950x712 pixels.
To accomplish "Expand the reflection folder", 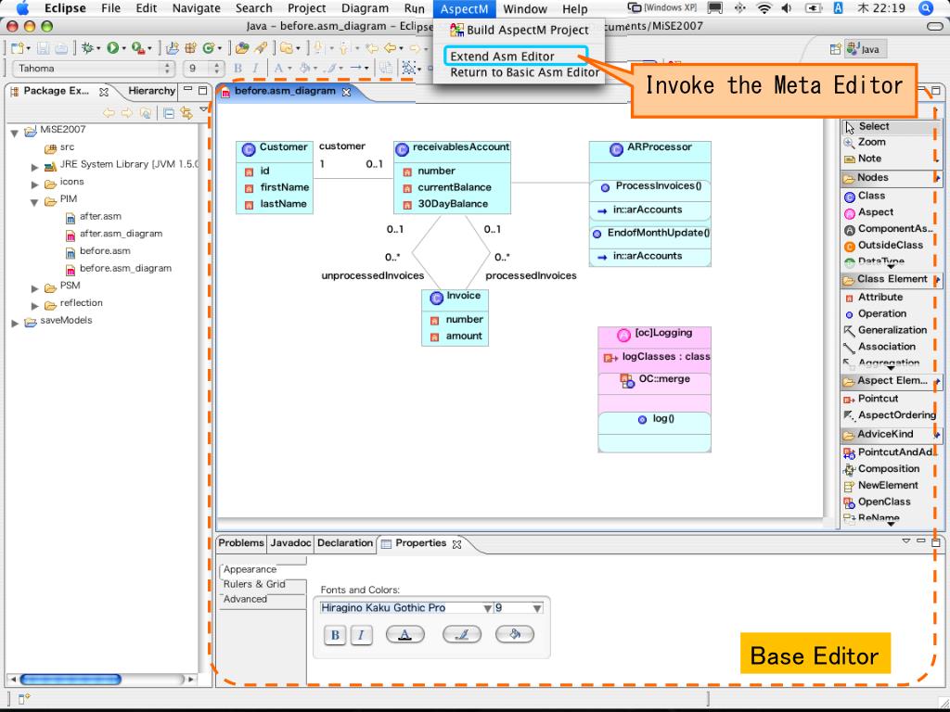I will [x=34, y=305].
